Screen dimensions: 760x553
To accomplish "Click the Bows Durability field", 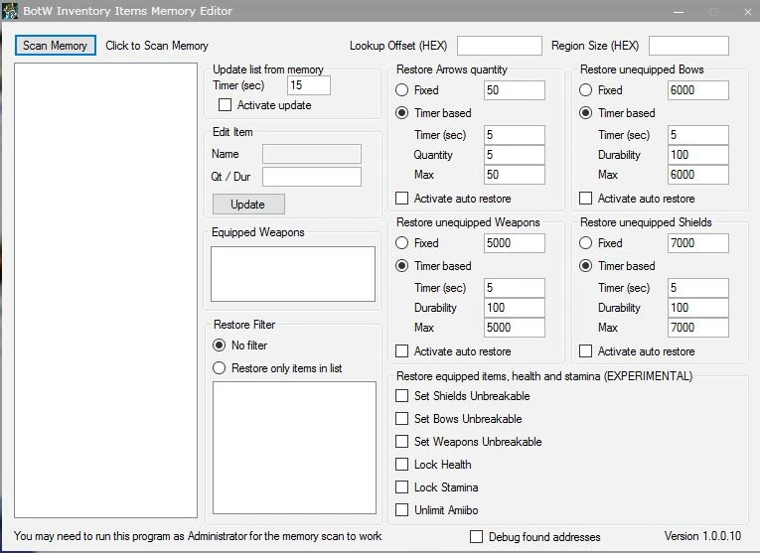I will tap(698, 155).
